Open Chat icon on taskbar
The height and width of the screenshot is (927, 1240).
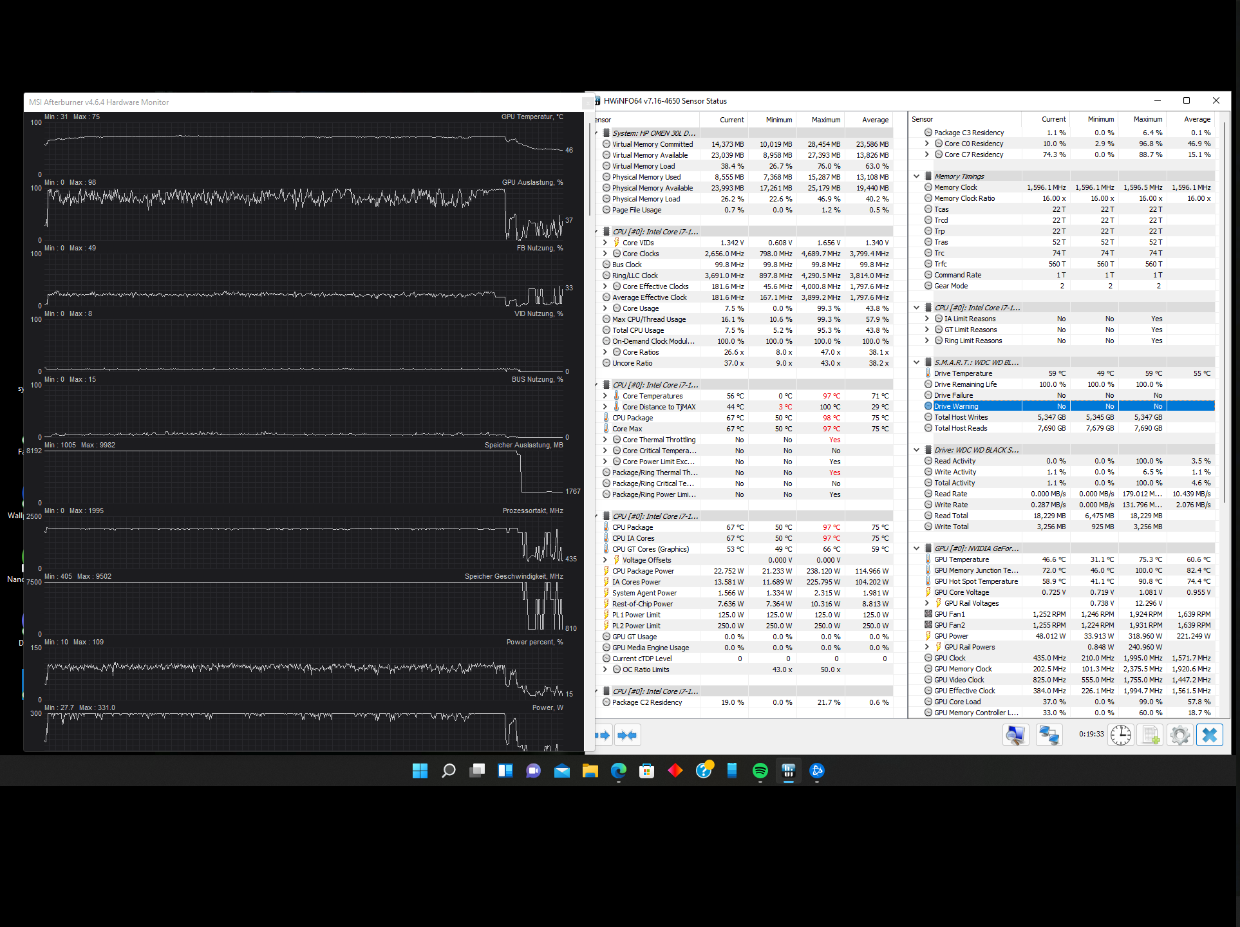534,771
